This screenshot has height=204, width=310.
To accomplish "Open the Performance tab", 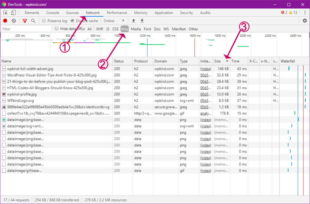I will (117, 13).
